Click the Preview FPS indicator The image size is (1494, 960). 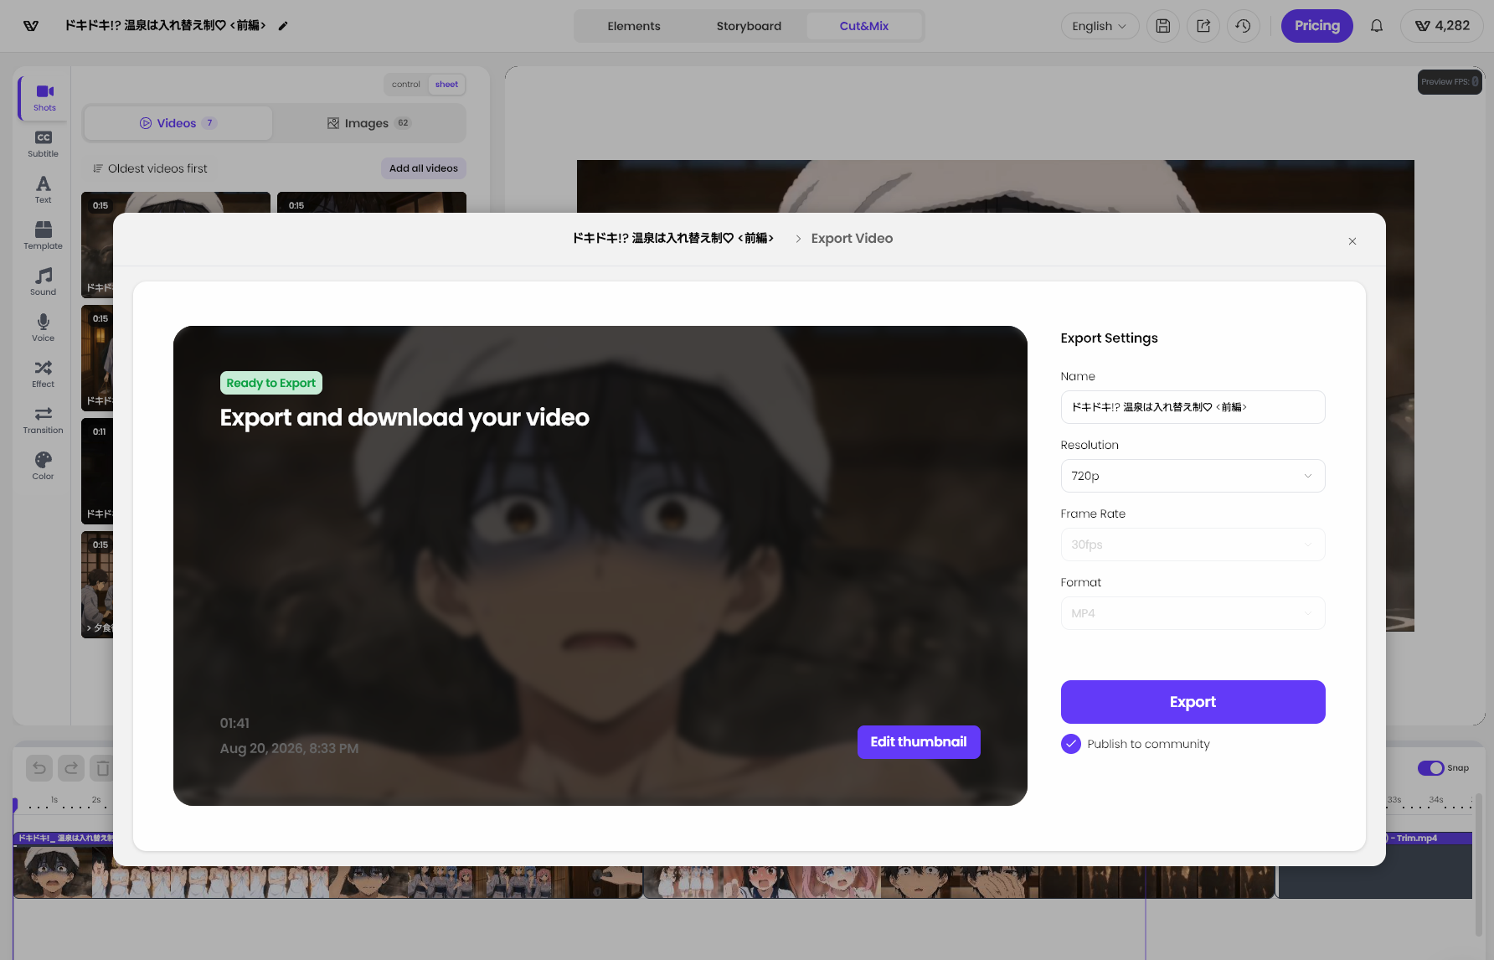point(1450,82)
